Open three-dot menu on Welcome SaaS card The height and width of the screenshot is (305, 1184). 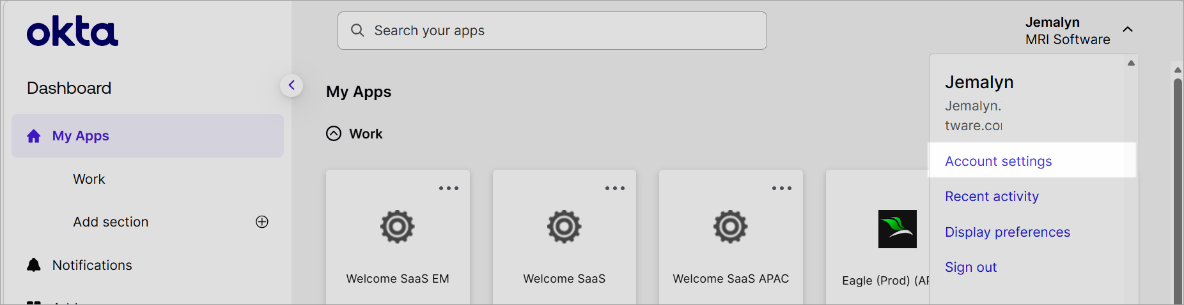coord(615,188)
